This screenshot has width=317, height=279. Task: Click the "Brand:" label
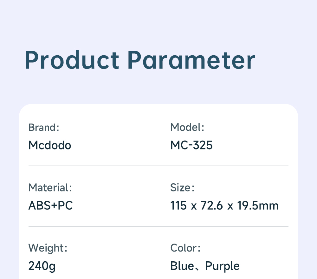pyautogui.click(x=44, y=127)
